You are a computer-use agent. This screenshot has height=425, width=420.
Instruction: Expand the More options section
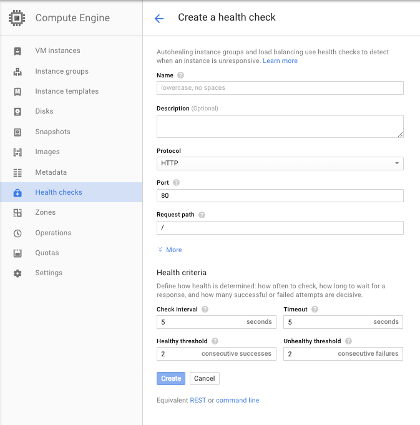click(x=170, y=250)
